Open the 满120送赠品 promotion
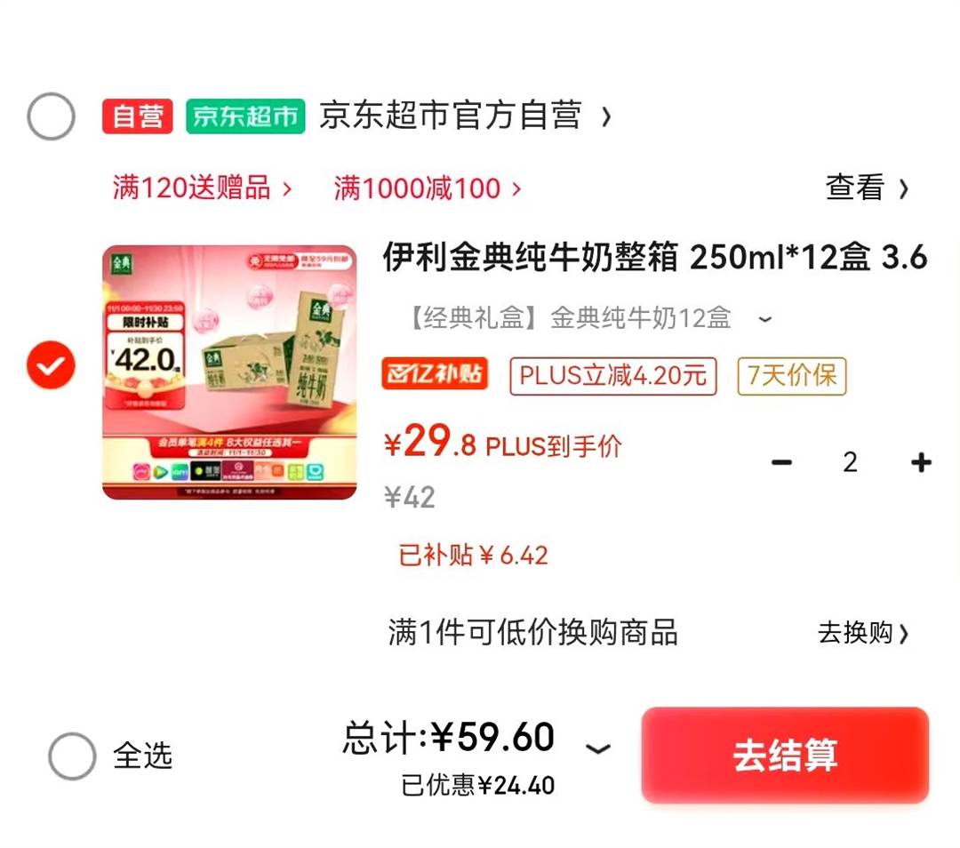The width and height of the screenshot is (960, 848). pyautogui.click(x=202, y=188)
